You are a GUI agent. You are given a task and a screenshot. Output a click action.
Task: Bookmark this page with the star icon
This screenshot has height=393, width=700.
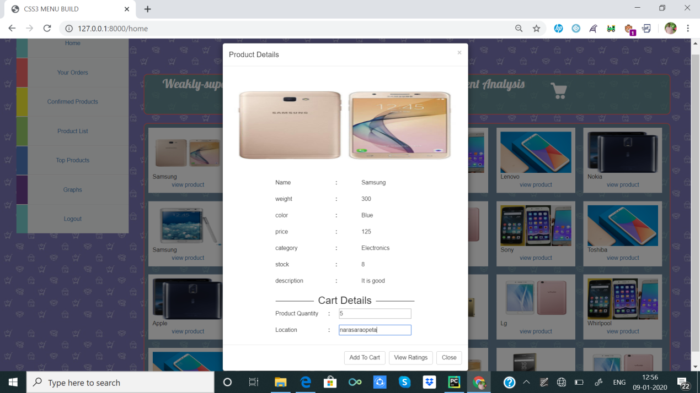(536, 28)
